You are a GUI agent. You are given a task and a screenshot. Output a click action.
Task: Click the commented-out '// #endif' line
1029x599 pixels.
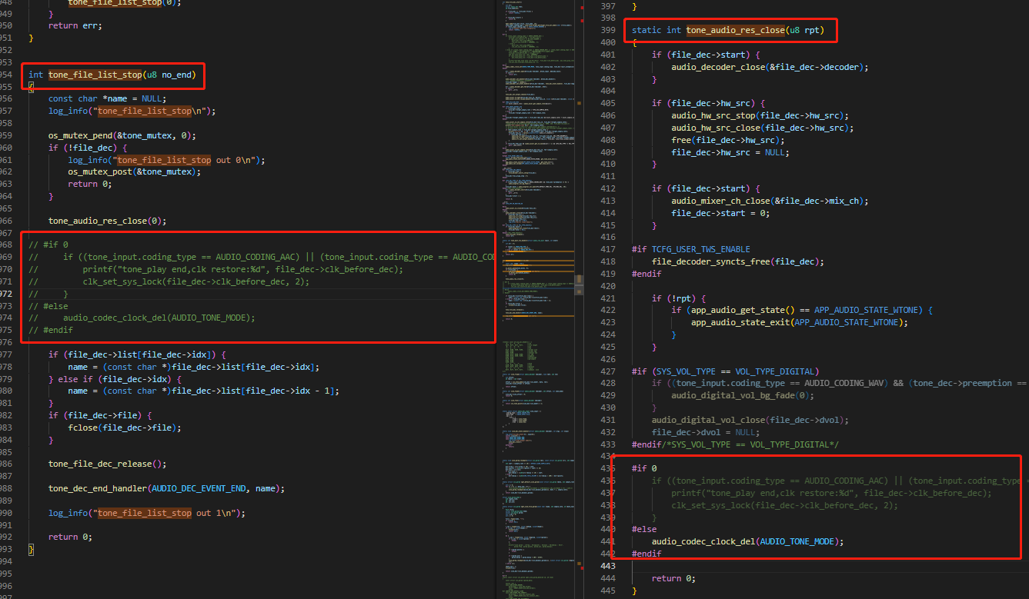(51, 330)
